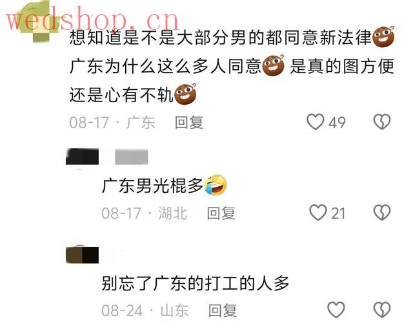Open avatar of the 湖北 replier
The width and height of the screenshot is (413, 324).
pyautogui.click(x=82, y=157)
